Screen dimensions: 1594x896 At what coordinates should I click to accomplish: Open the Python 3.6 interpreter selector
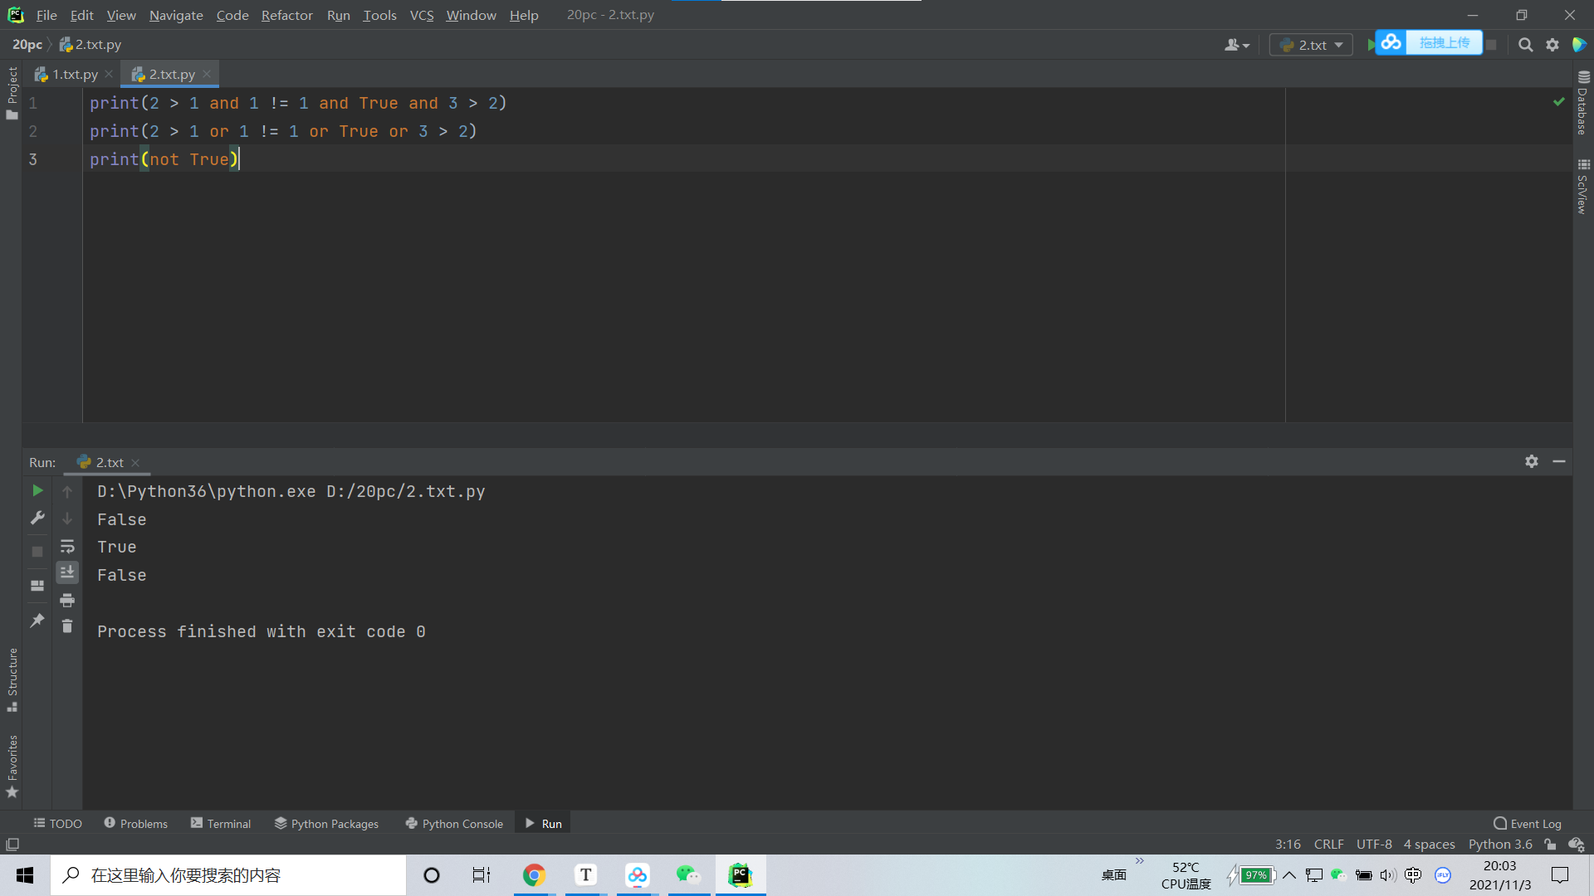(x=1499, y=844)
